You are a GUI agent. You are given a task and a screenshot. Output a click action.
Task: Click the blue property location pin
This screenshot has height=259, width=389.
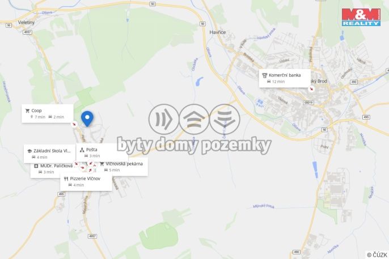coord(87,118)
